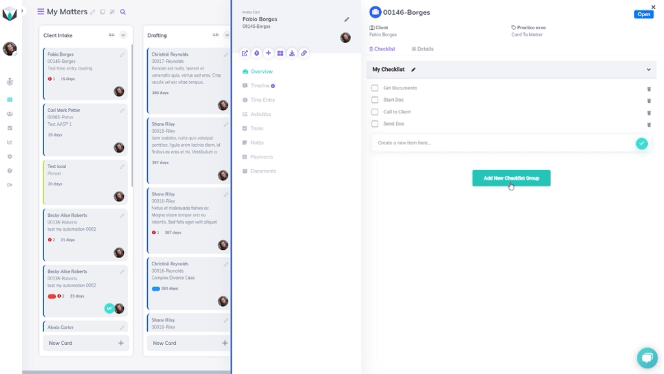The height and width of the screenshot is (374, 664).
Task: Confirm new item with green checkmark button
Action: (x=641, y=144)
